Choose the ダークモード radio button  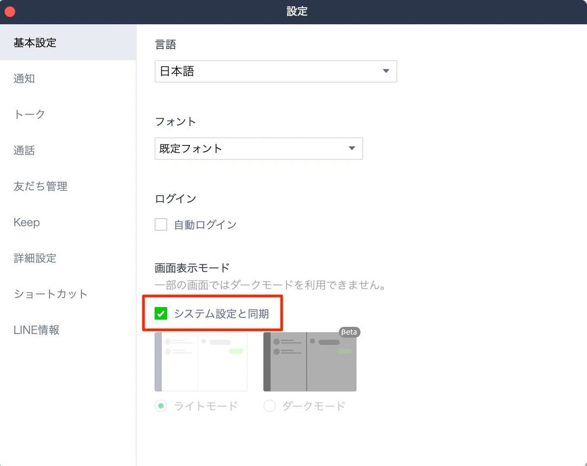[x=269, y=406]
